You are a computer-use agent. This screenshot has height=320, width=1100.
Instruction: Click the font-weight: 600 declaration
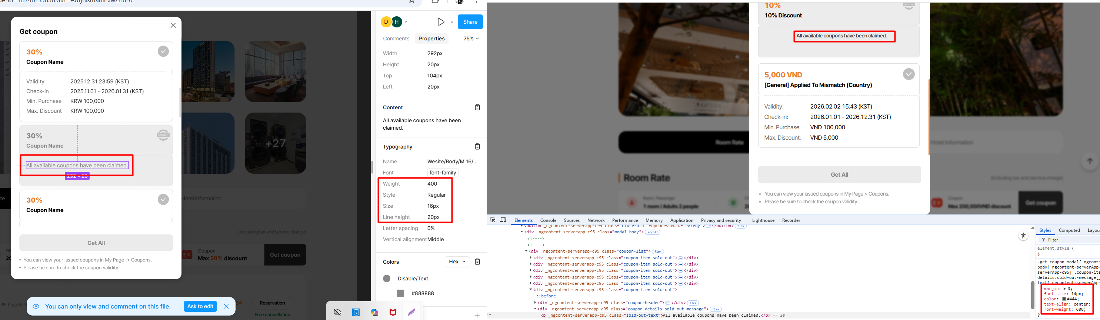[x=1065, y=309]
